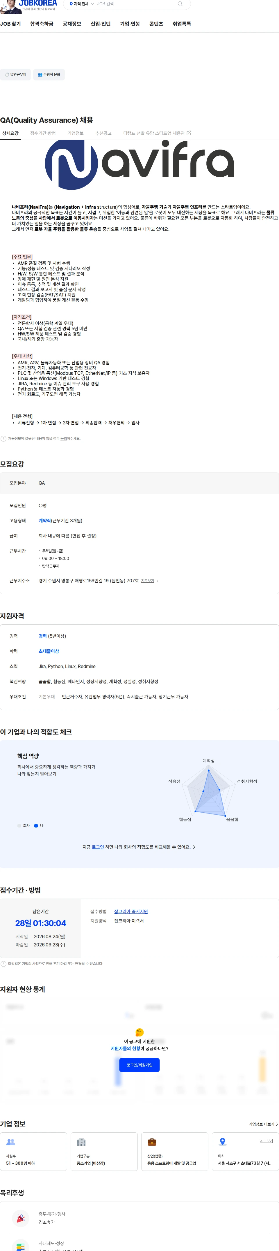Click the briefcase icon on 산업(업종) card
This screenshot has width=279, height=1251.
pos(152,1142)
